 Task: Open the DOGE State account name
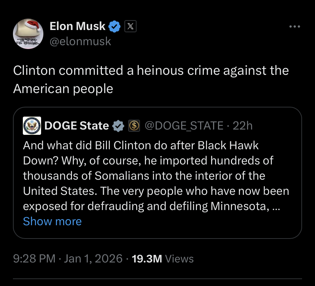(77, 125)
